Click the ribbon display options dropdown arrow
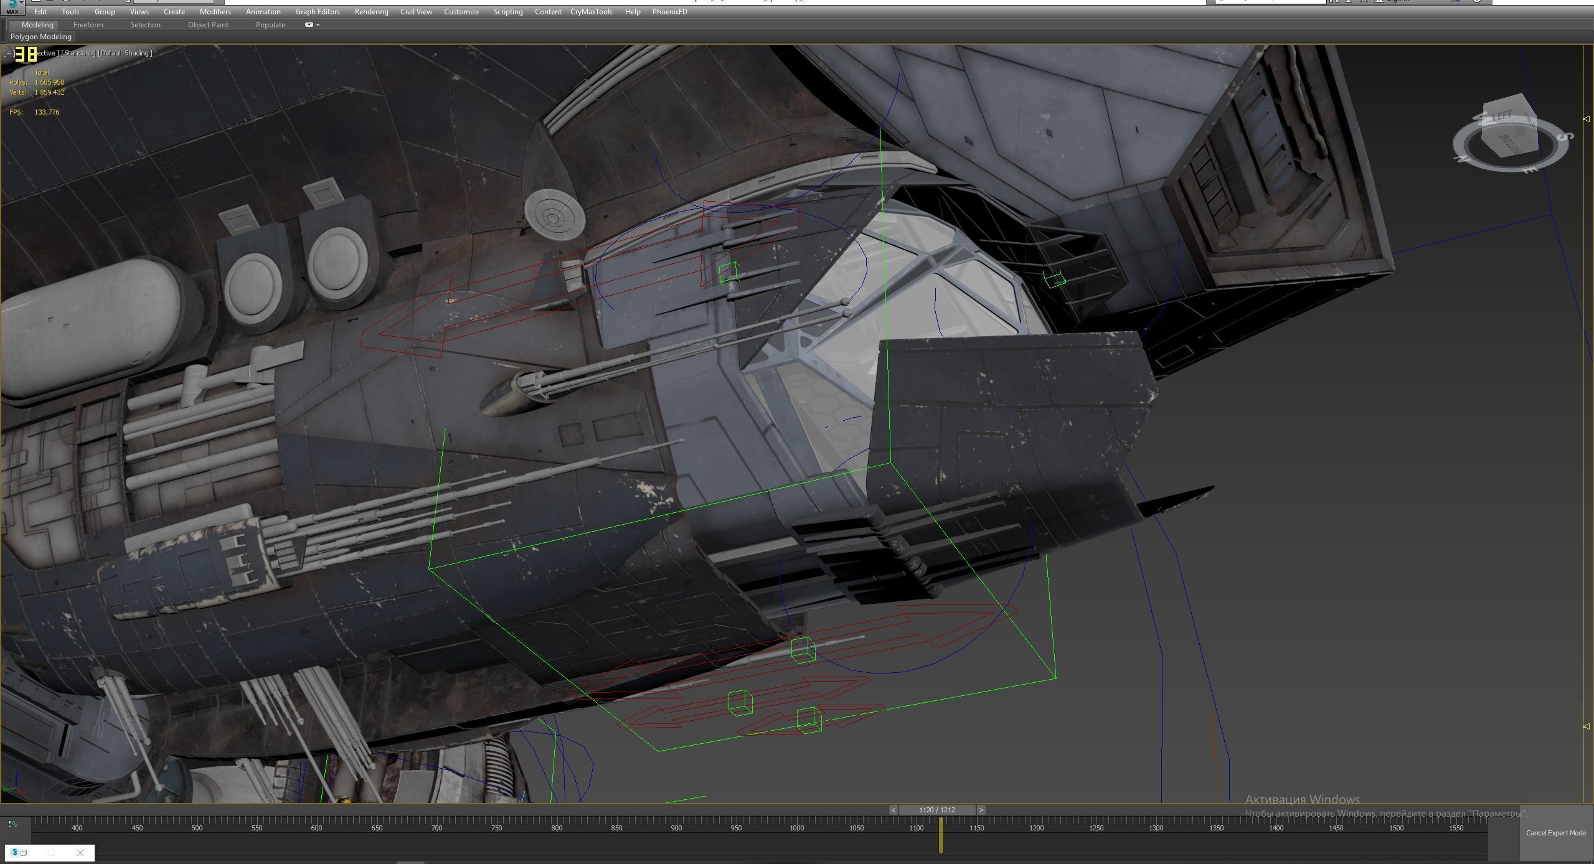This screenshot has height=864, width=1594. (318, 26)
